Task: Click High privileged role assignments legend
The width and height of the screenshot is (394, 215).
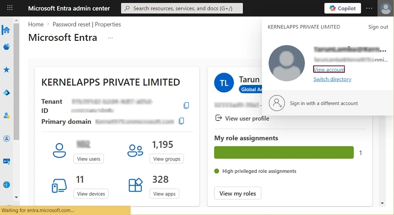Action: 255,171
